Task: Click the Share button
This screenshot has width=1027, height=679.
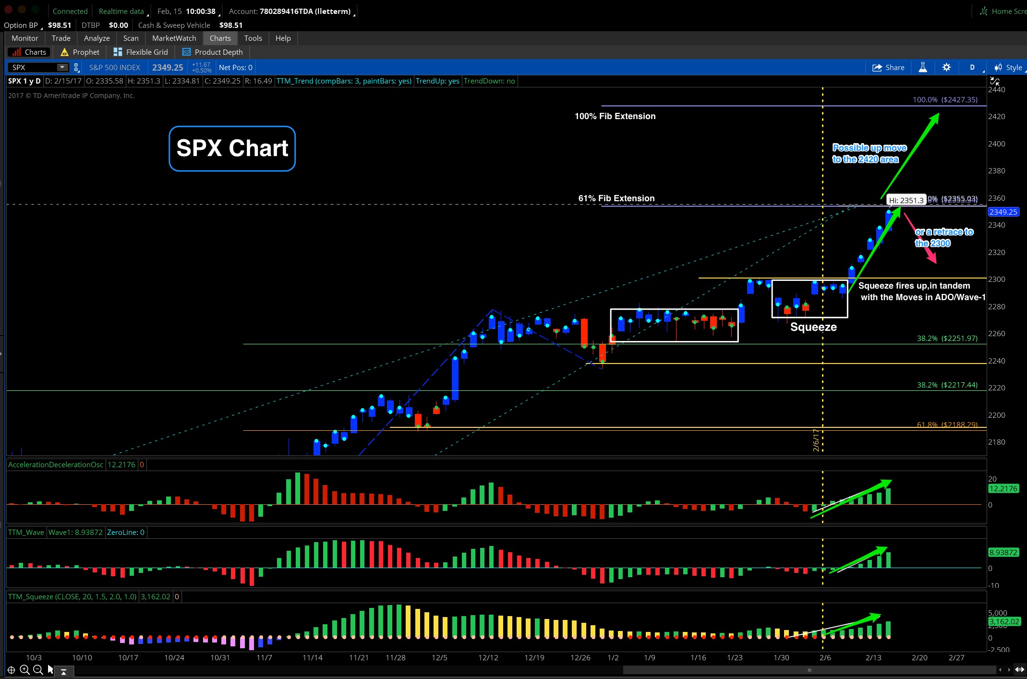Action: point(888,67)
